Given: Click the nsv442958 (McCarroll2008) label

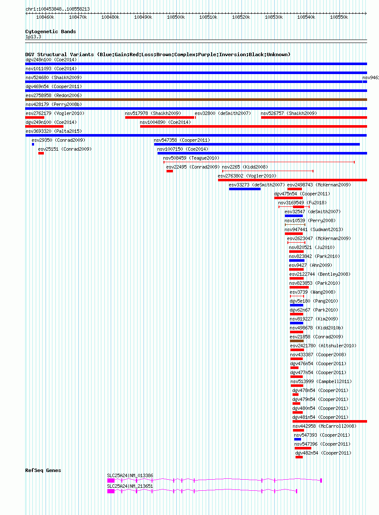Looking at the screenshot, I should pos(324,426).
